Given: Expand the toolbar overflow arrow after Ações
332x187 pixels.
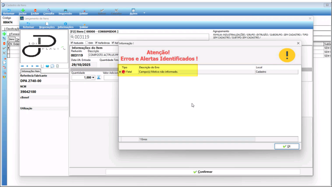Looking at the screenshot, I should [x=144, y=13].
